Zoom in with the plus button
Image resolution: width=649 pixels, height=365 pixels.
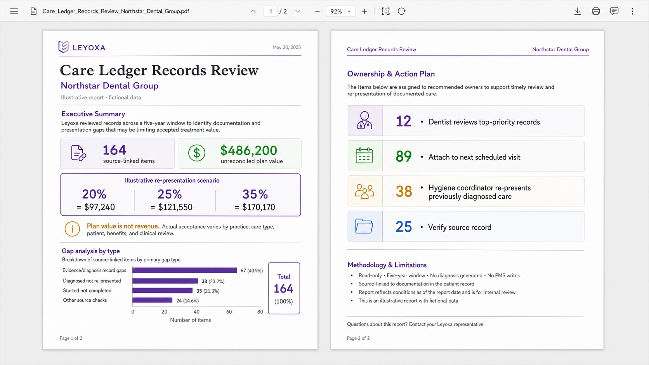pos(364,11)
